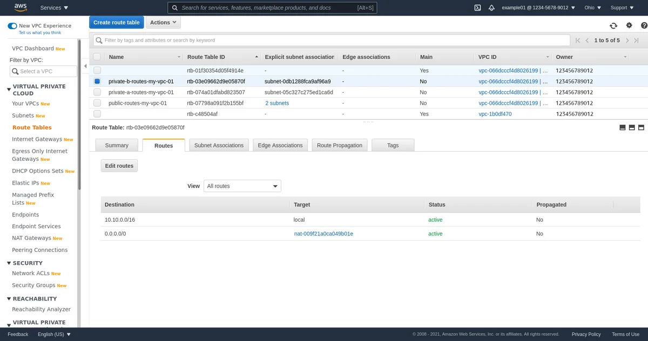This screenshot has width=648, height=341.
Task: Open table settings gear icon
Action: point(629,25)
